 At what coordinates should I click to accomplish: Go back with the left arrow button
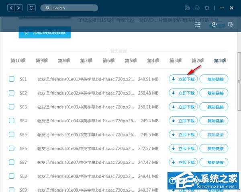pos(12,8)
